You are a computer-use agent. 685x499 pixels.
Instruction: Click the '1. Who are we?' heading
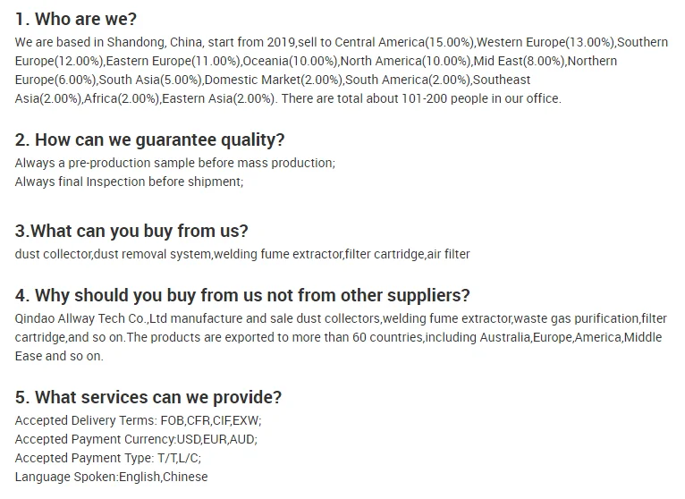coord(76,19)
